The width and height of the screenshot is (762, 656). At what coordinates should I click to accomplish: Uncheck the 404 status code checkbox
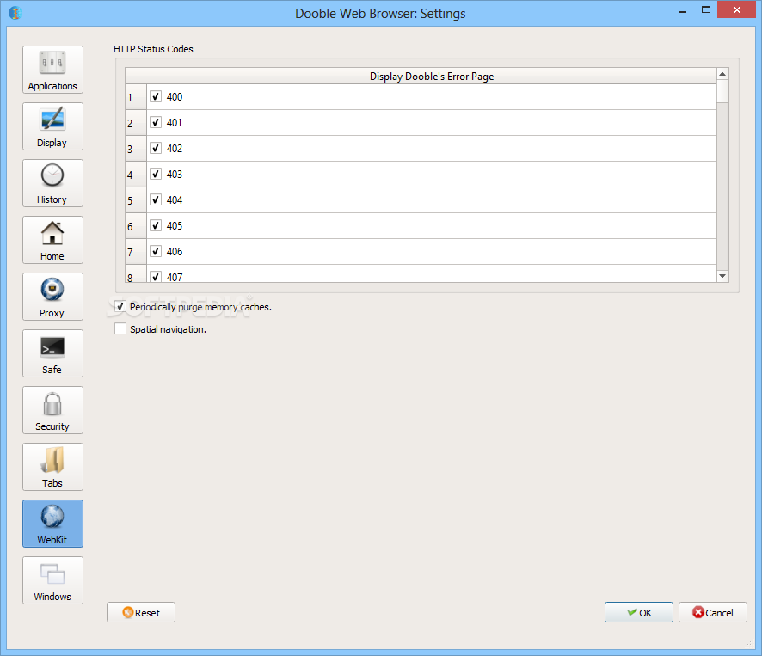156,199
